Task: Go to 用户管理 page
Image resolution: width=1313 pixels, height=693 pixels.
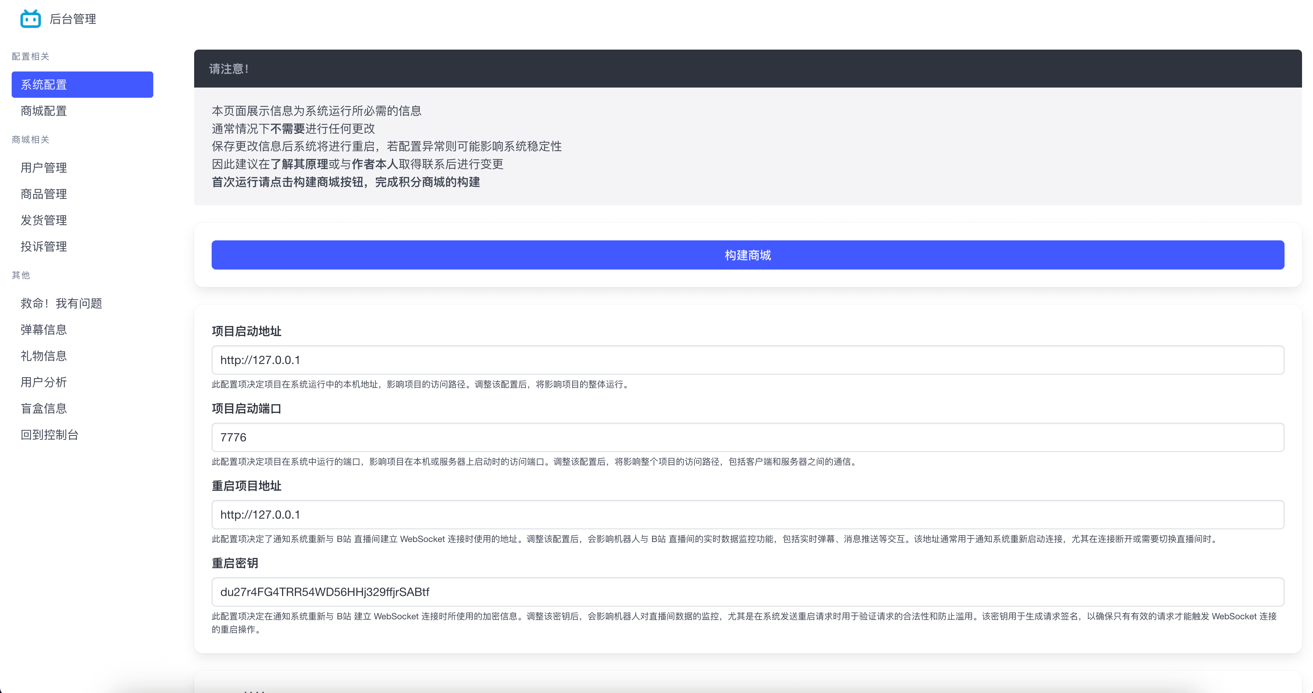Action: pyautogui.click(x=44, y=168)
